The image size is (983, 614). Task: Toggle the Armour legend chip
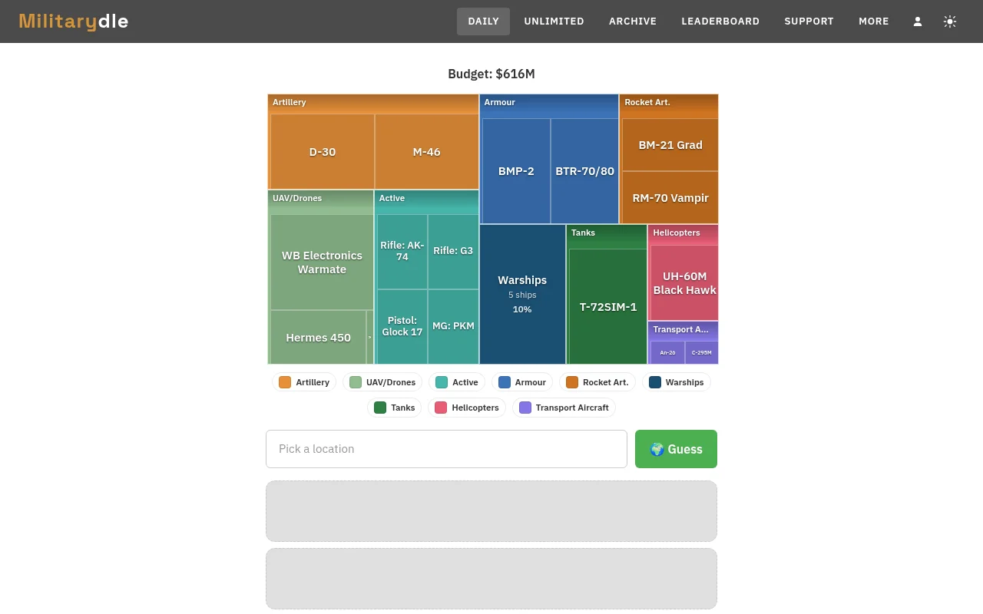point(522,382)
